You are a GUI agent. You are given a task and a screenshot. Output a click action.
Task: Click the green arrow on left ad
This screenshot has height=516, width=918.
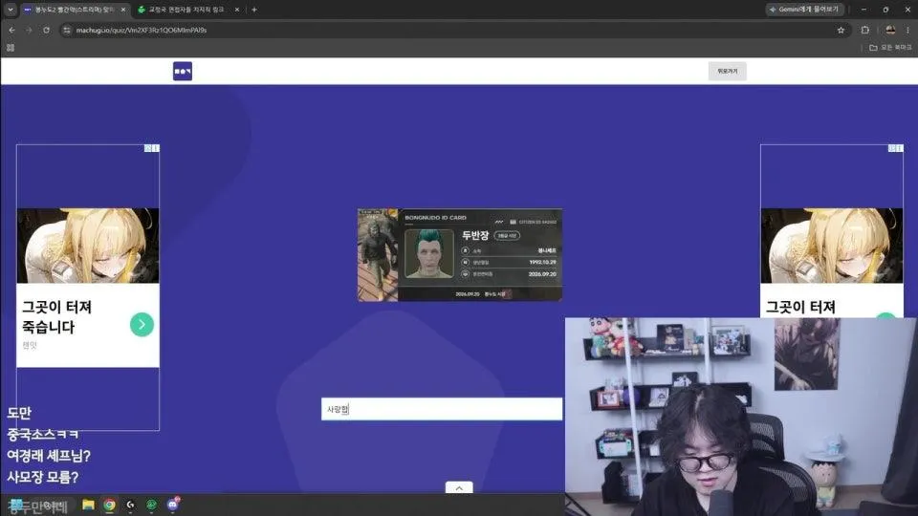tap(142, 325)
